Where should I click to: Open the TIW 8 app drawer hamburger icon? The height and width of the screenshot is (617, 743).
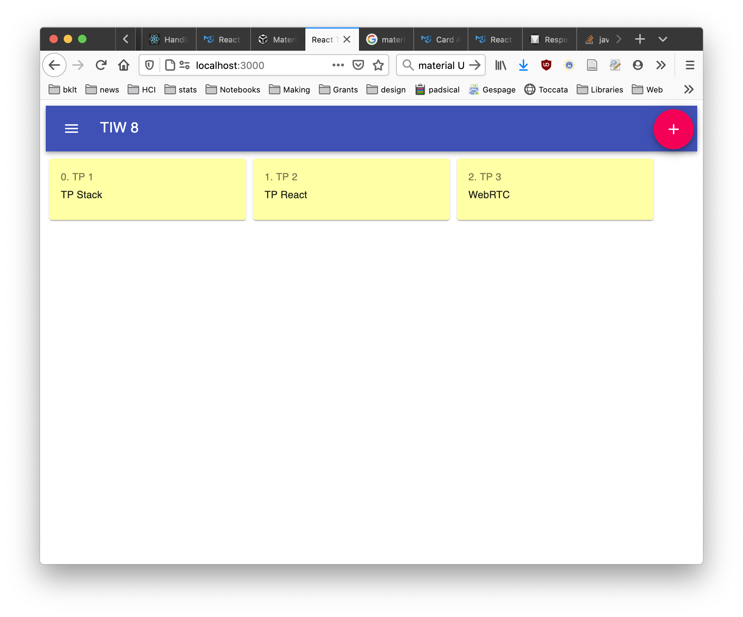click(71, 129)
